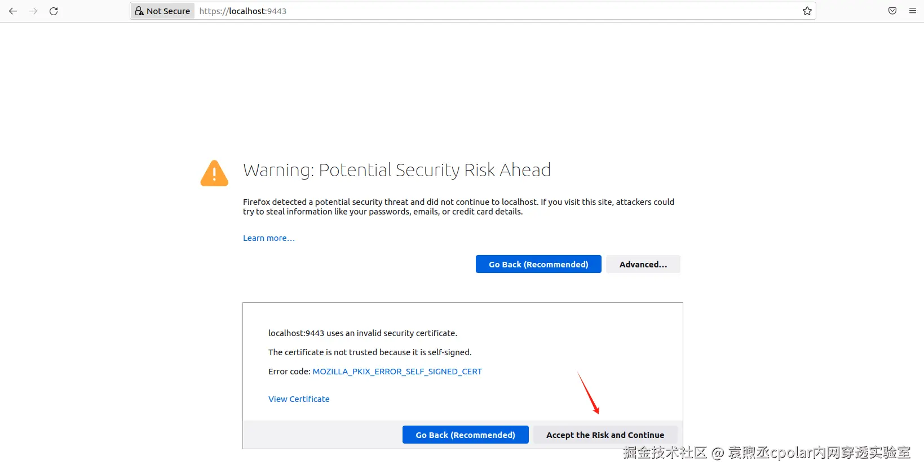Click the orange warning triangle icon
Image resolution: width=924 pixels, height=474 pixels.
pos(214,173)
